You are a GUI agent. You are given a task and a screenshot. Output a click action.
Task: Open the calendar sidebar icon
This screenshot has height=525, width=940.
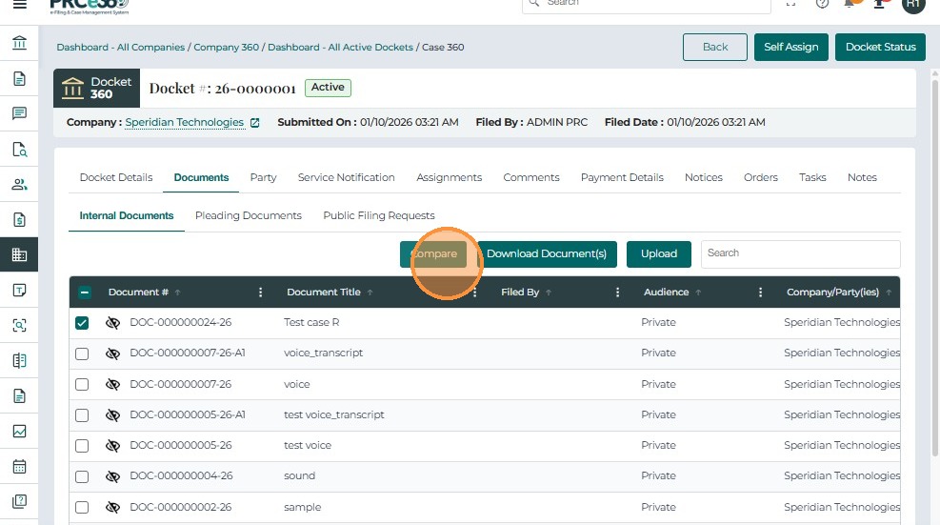(x=19, y=466)
